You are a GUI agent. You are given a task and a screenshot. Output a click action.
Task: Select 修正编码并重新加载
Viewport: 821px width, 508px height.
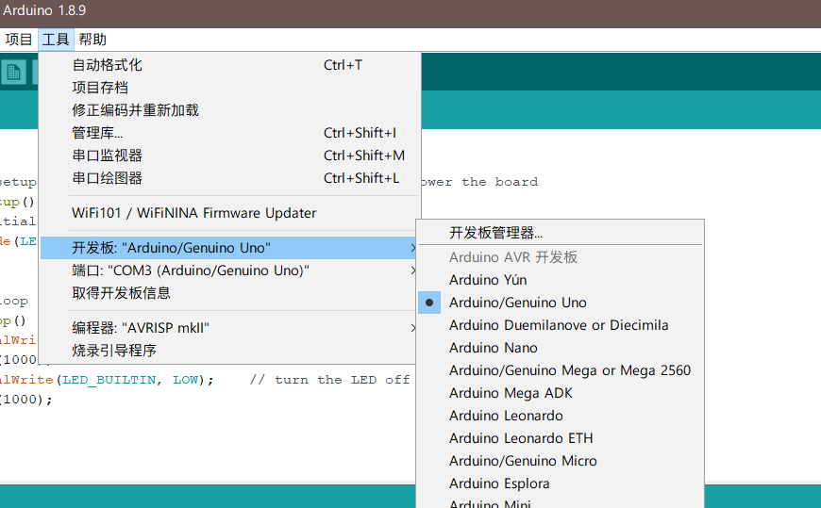229,110
